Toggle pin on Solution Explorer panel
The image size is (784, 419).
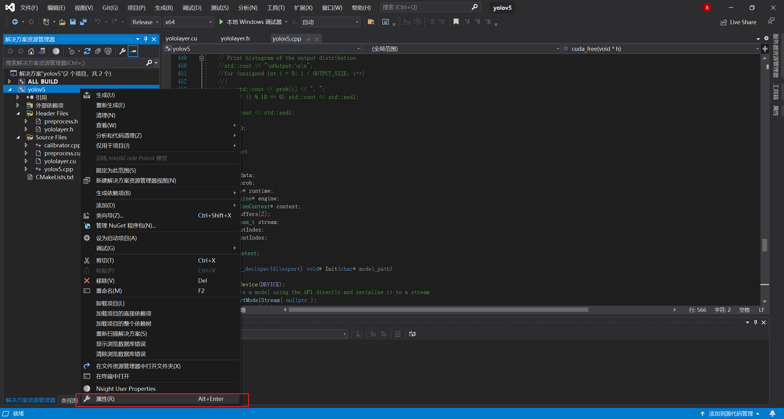click(x=146, y=39)
